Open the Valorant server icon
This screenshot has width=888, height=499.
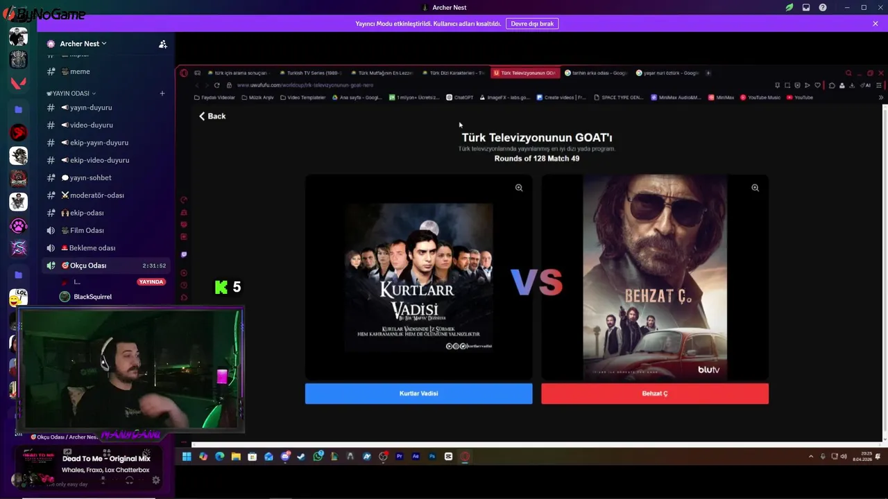(18, 83)
